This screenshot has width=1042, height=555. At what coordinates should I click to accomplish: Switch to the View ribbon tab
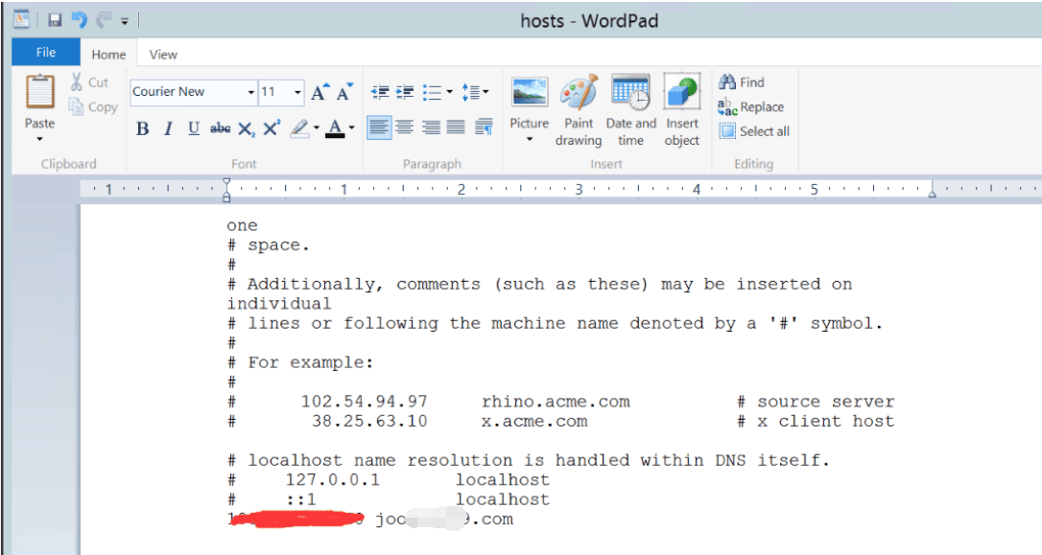click(x=163, y=55)
